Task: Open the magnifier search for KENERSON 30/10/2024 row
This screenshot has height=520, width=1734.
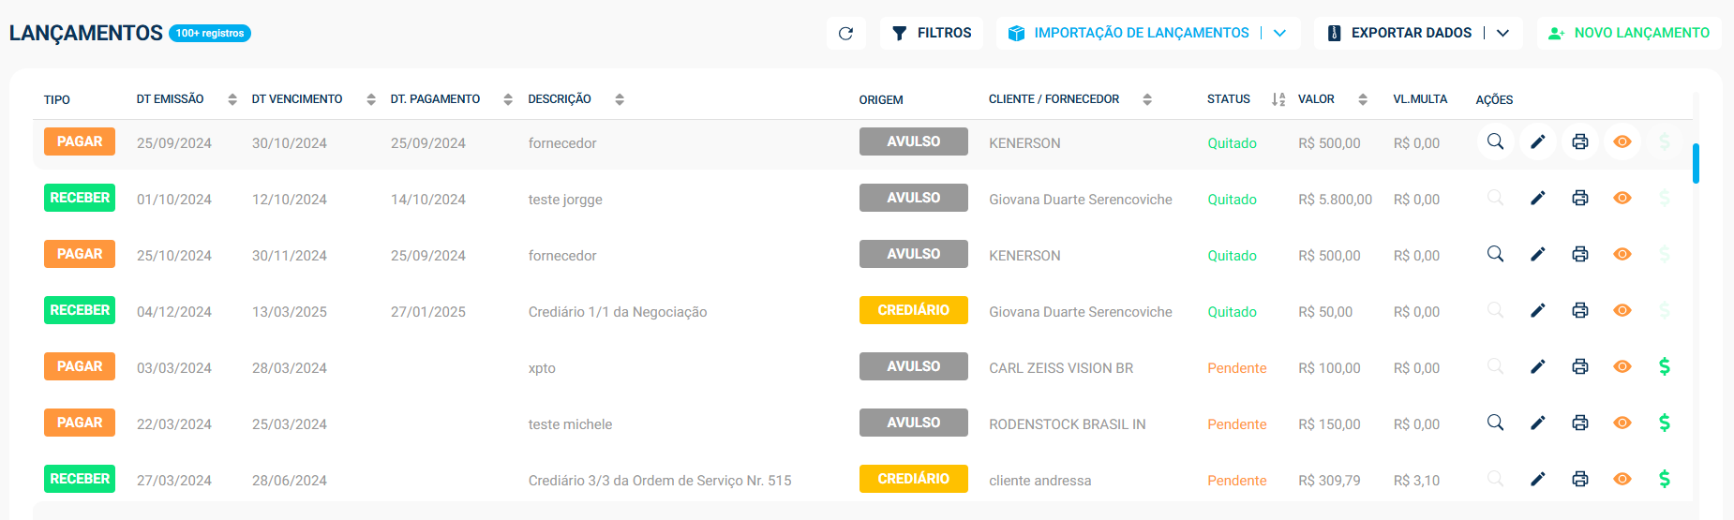Action: click(1495, 141)
